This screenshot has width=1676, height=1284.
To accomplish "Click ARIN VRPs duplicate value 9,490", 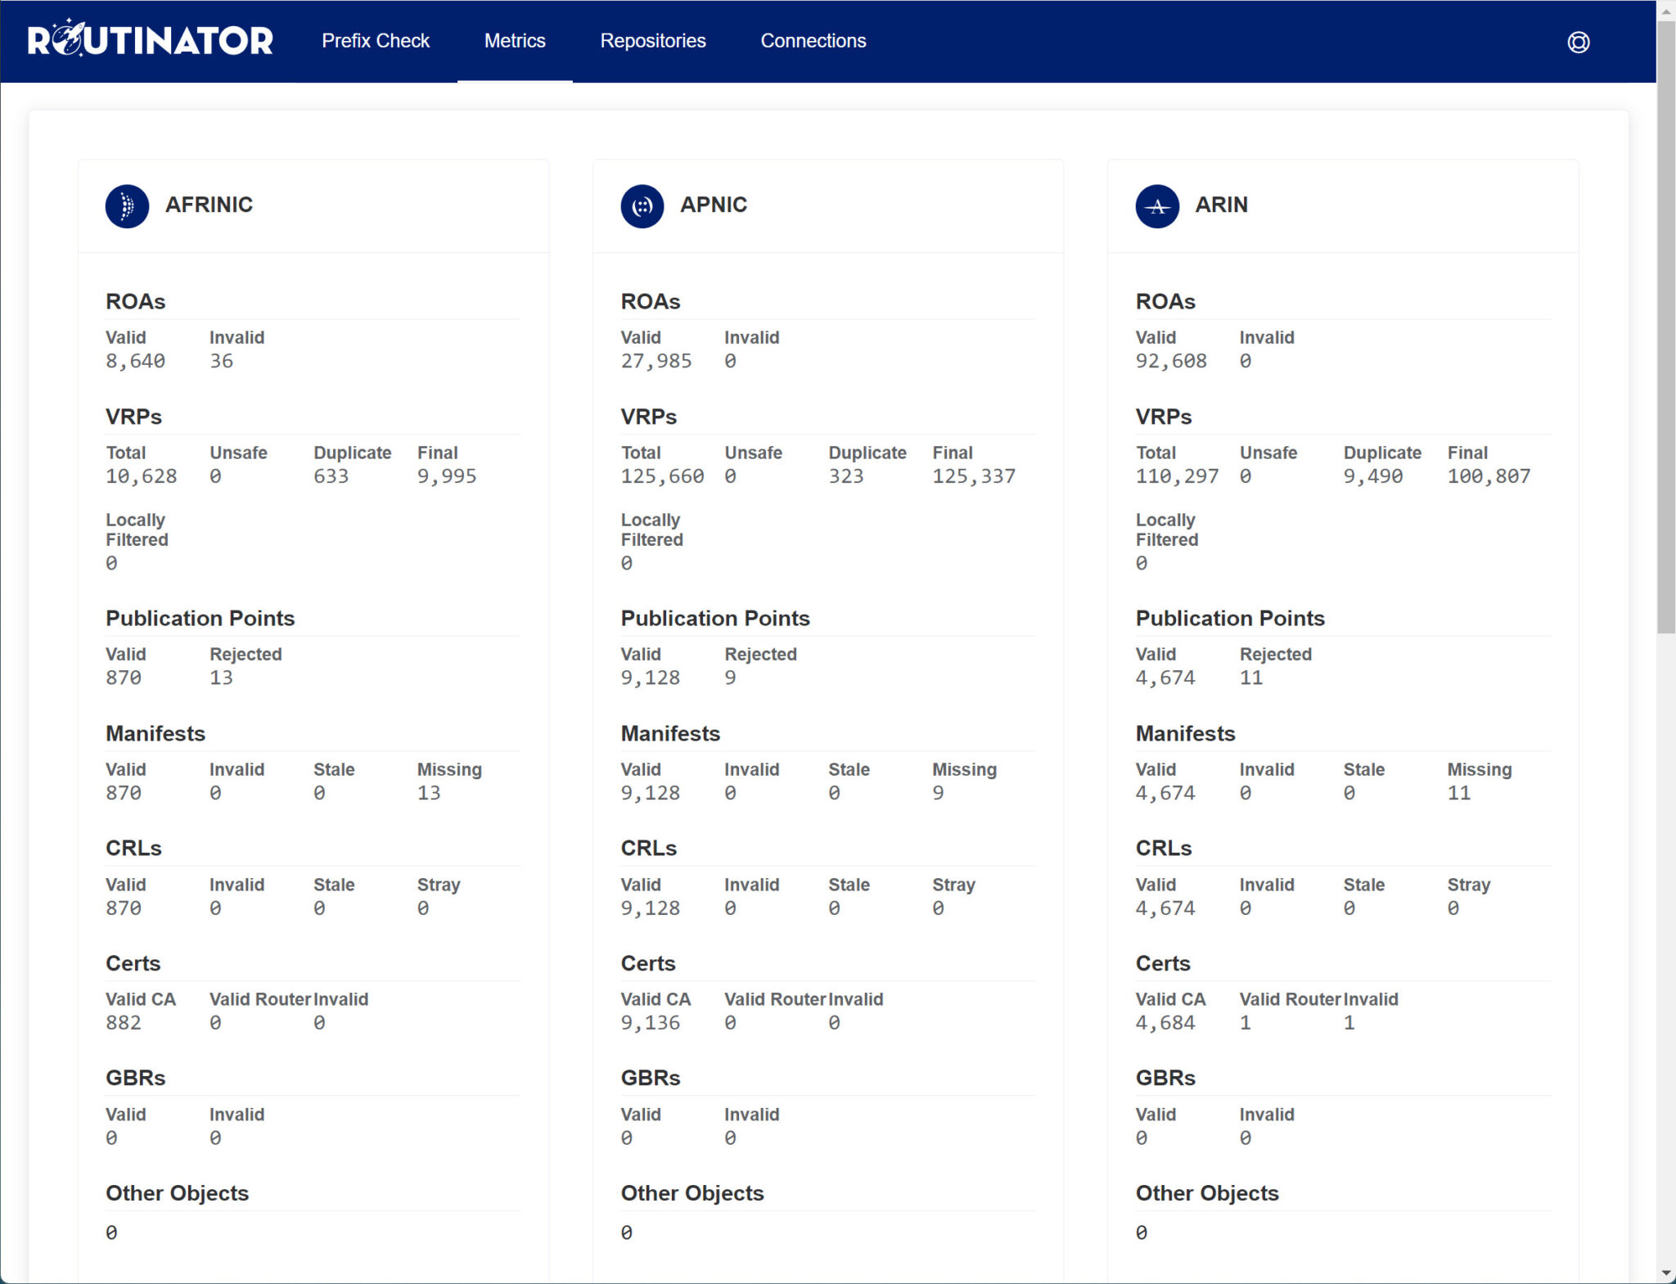I will [1372, 476].
